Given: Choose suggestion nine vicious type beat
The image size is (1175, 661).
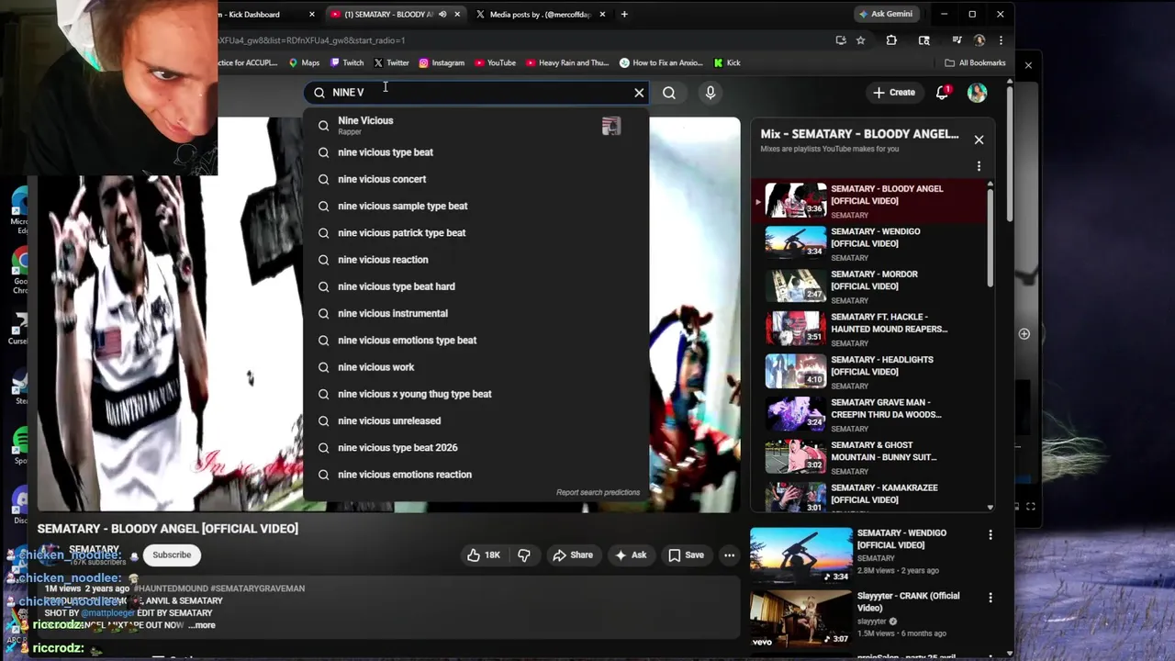Looking at the screenshot, I should pyautogui.click(x=476, y=152).
